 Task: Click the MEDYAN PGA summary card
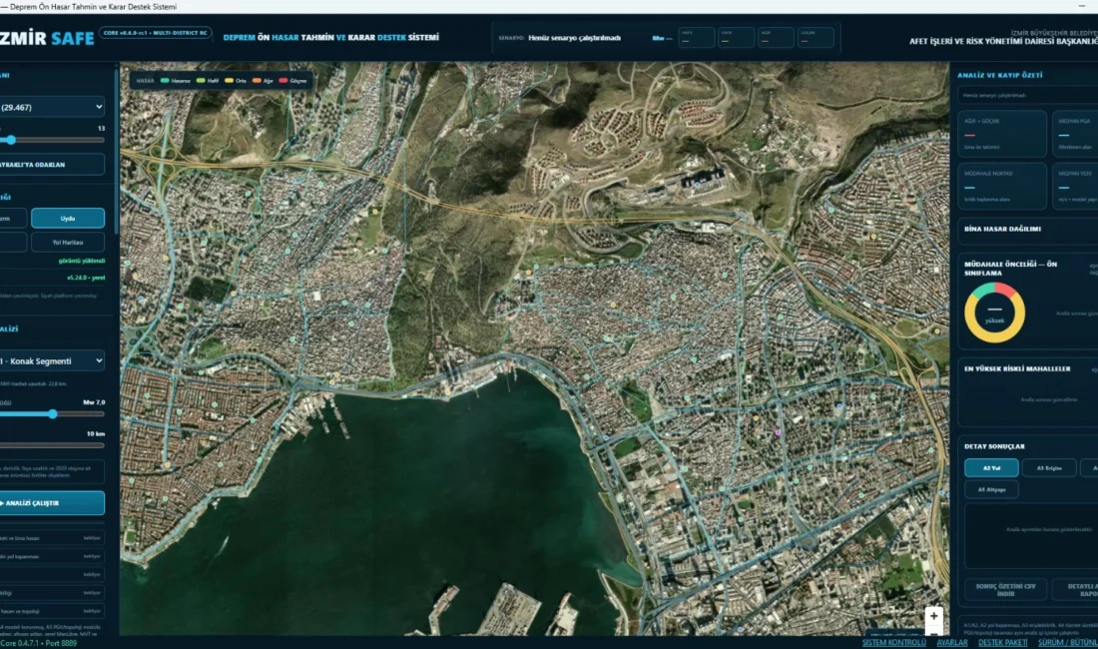pyautogui.click(x=1075, y=133)
